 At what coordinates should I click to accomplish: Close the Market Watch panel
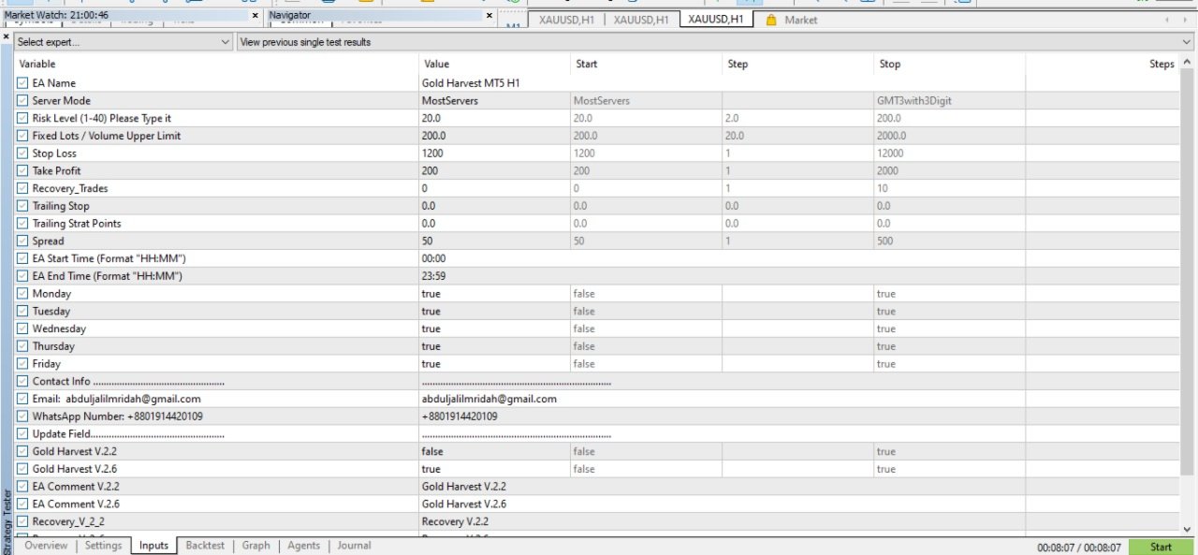(x=256, y=16)
